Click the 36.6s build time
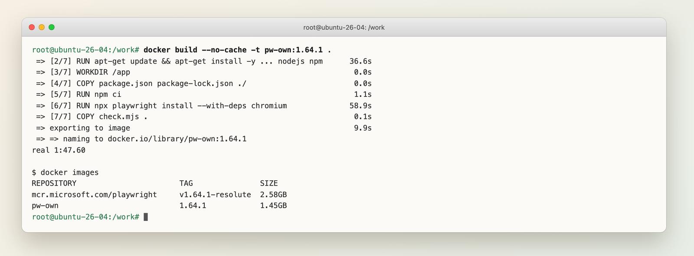 (x=360, y=61)
